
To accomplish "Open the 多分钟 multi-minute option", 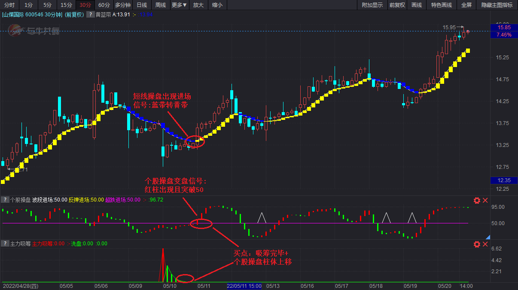I will point(122,5).
